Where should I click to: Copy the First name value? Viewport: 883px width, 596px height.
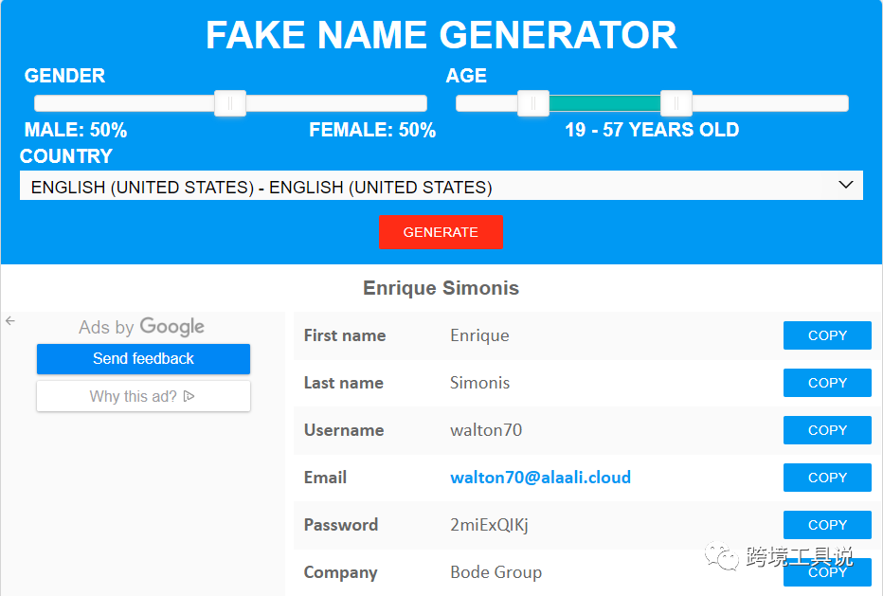coord(826,335)
